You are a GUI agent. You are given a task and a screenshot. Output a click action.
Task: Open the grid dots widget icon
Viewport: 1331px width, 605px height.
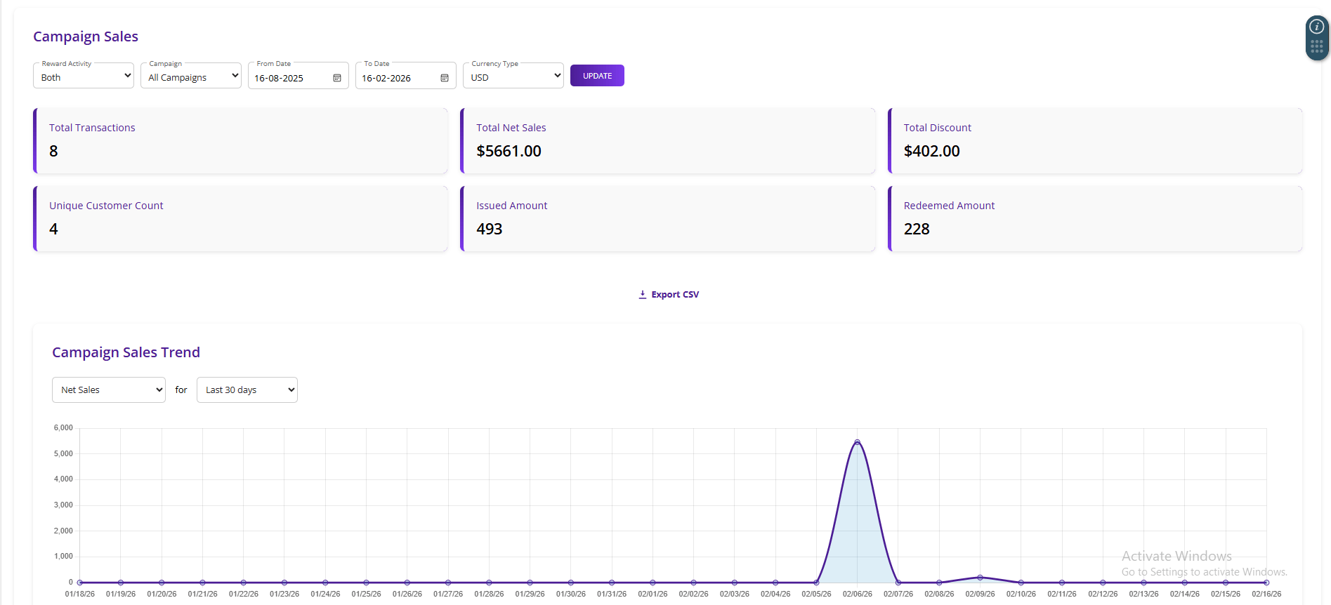(x=1316, y=47)
